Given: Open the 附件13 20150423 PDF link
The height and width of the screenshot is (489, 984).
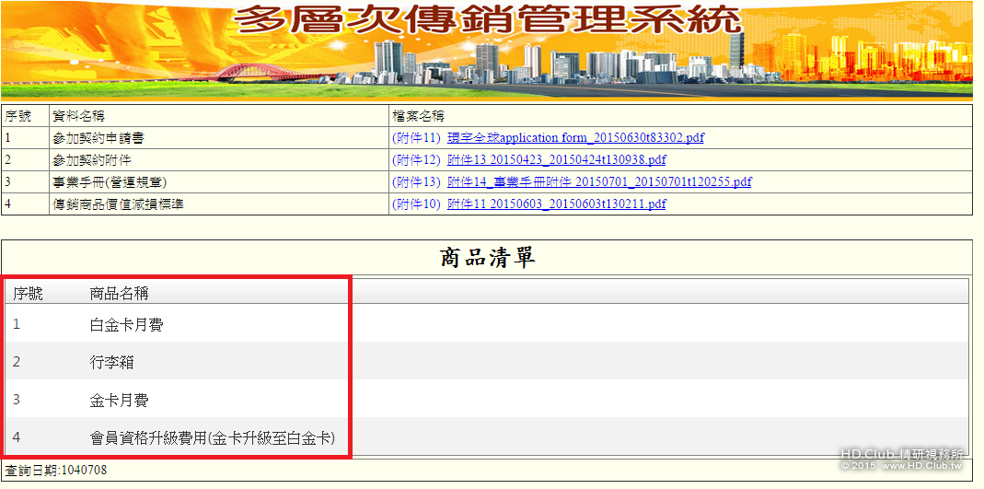Looking at the screenshot, I should (x=556, y=159).
